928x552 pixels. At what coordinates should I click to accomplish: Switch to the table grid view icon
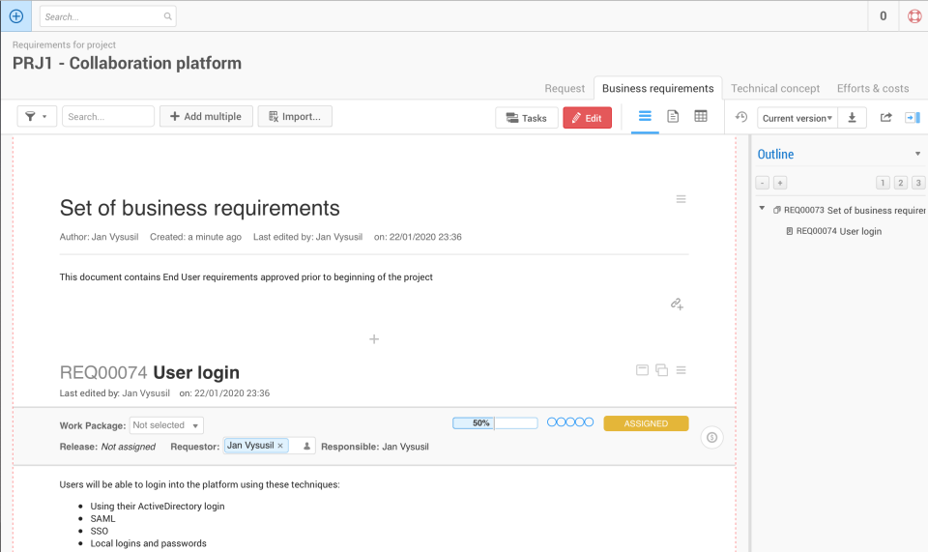coord(701,117)
